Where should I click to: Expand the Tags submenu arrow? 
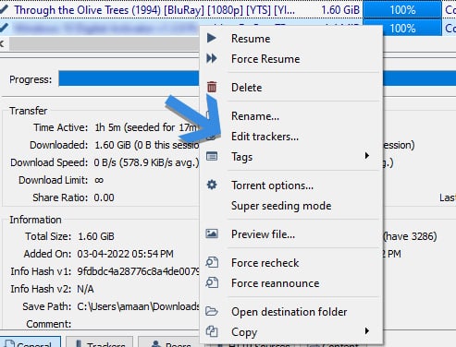tap(366, 156)
